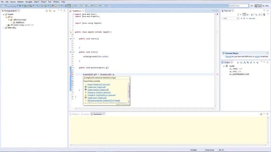Click the Save icon in toolbar
271x152 pixels.
pos(8,5)
